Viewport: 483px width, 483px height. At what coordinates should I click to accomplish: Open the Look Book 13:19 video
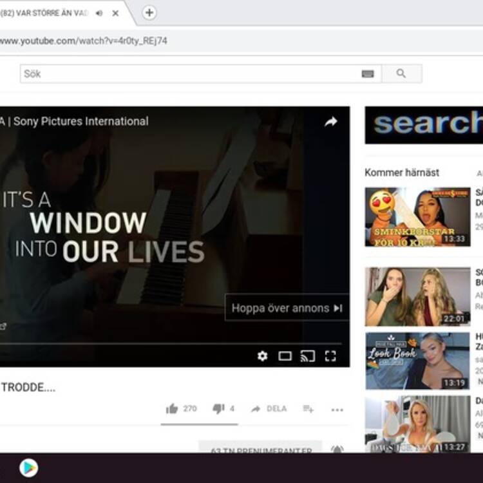tap(417, 361)
